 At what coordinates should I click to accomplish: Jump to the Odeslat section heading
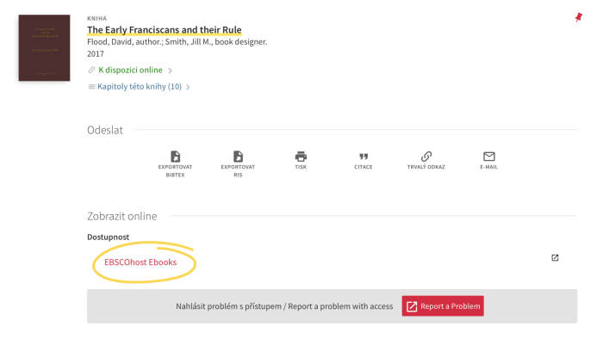[x=105, y=130]
